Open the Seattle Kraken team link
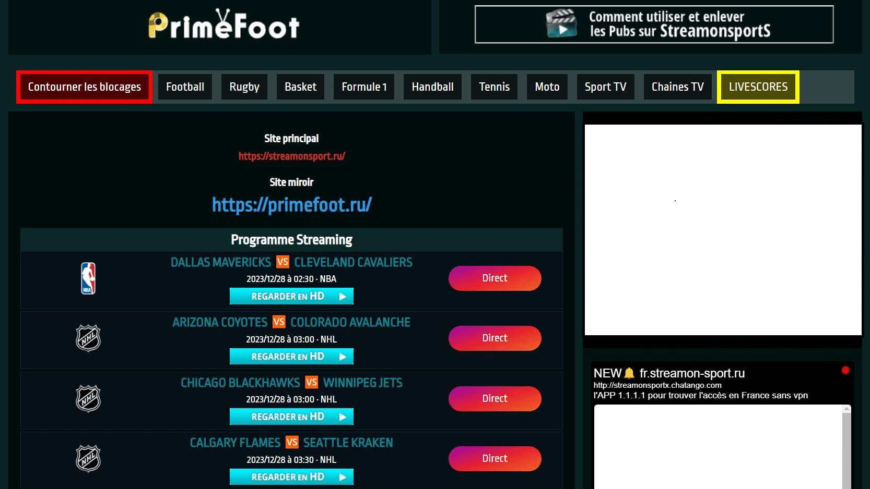 point(348,443)
